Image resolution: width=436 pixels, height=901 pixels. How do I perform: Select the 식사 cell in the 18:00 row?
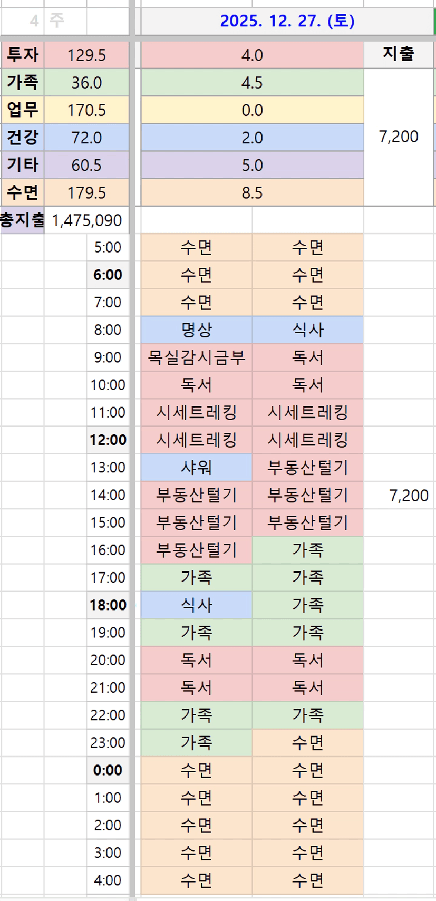(x=196, y=605)
